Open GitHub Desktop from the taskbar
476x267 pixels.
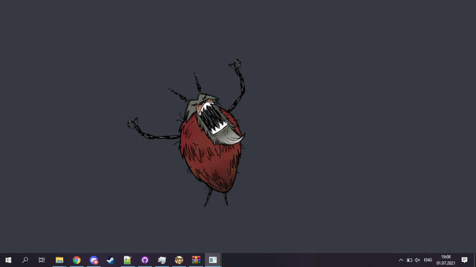point(145,260)
